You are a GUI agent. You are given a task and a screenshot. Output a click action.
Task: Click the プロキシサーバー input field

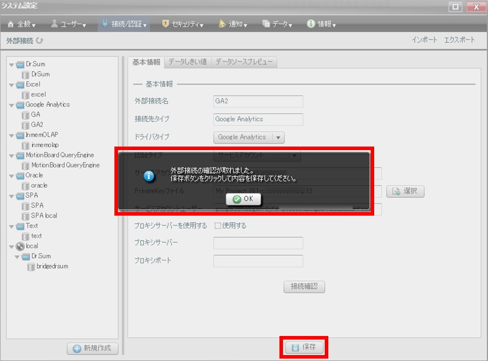[258, 243]
